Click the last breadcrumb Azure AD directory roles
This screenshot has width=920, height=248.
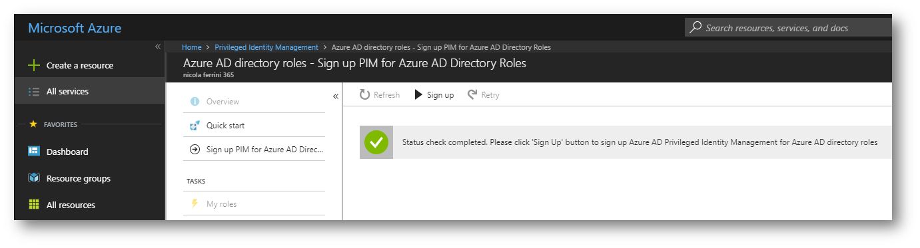[x=441, y=47]
